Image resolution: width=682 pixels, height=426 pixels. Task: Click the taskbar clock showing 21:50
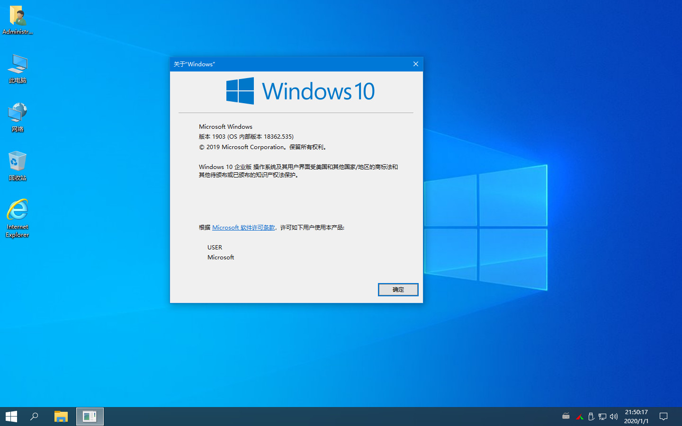tap(636, 417)
